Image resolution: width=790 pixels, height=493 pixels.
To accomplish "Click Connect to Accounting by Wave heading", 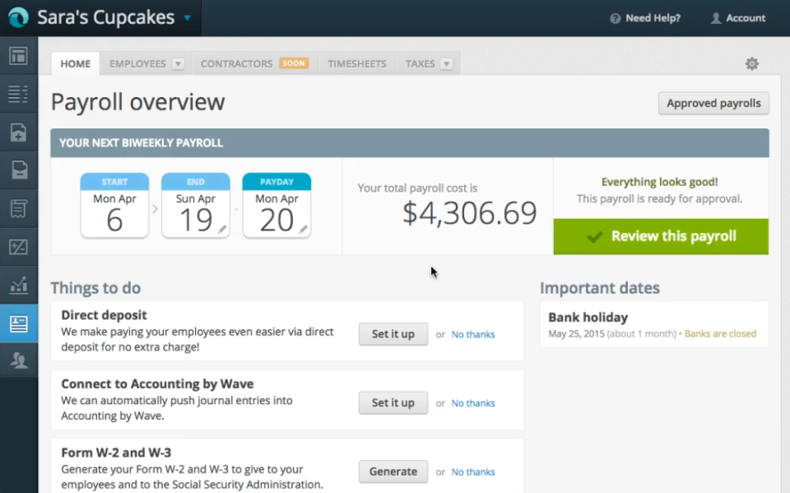I will coord(157,384).
